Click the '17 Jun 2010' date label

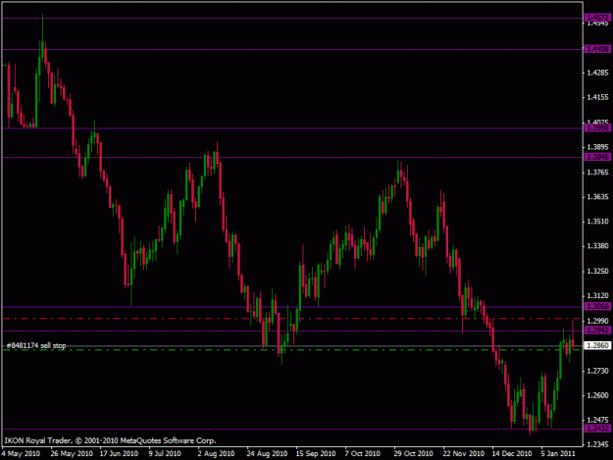pyautogui.click(x=119, y=454)
